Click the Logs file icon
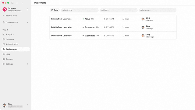195x110 pixels. [4, 54]
